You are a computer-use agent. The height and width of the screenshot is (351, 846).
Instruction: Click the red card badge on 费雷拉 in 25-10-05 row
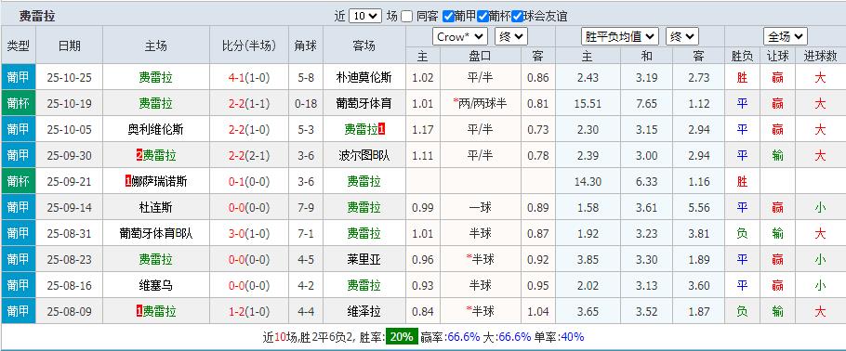[381, 129]
